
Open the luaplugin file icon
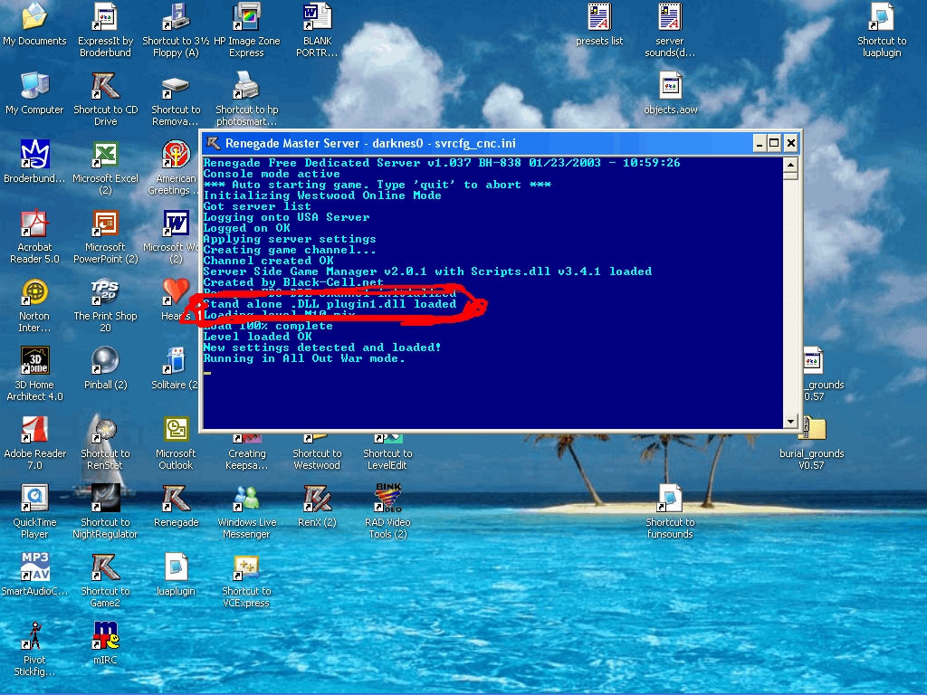click(176, 567)
